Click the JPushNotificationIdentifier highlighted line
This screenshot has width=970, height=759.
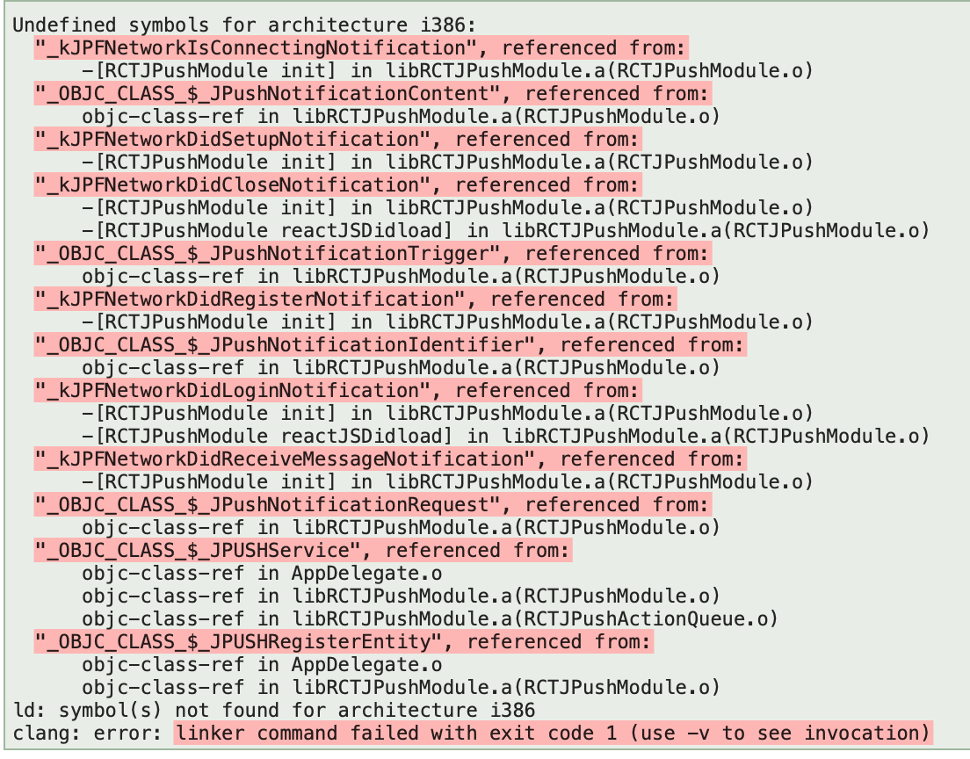(390, 344)
